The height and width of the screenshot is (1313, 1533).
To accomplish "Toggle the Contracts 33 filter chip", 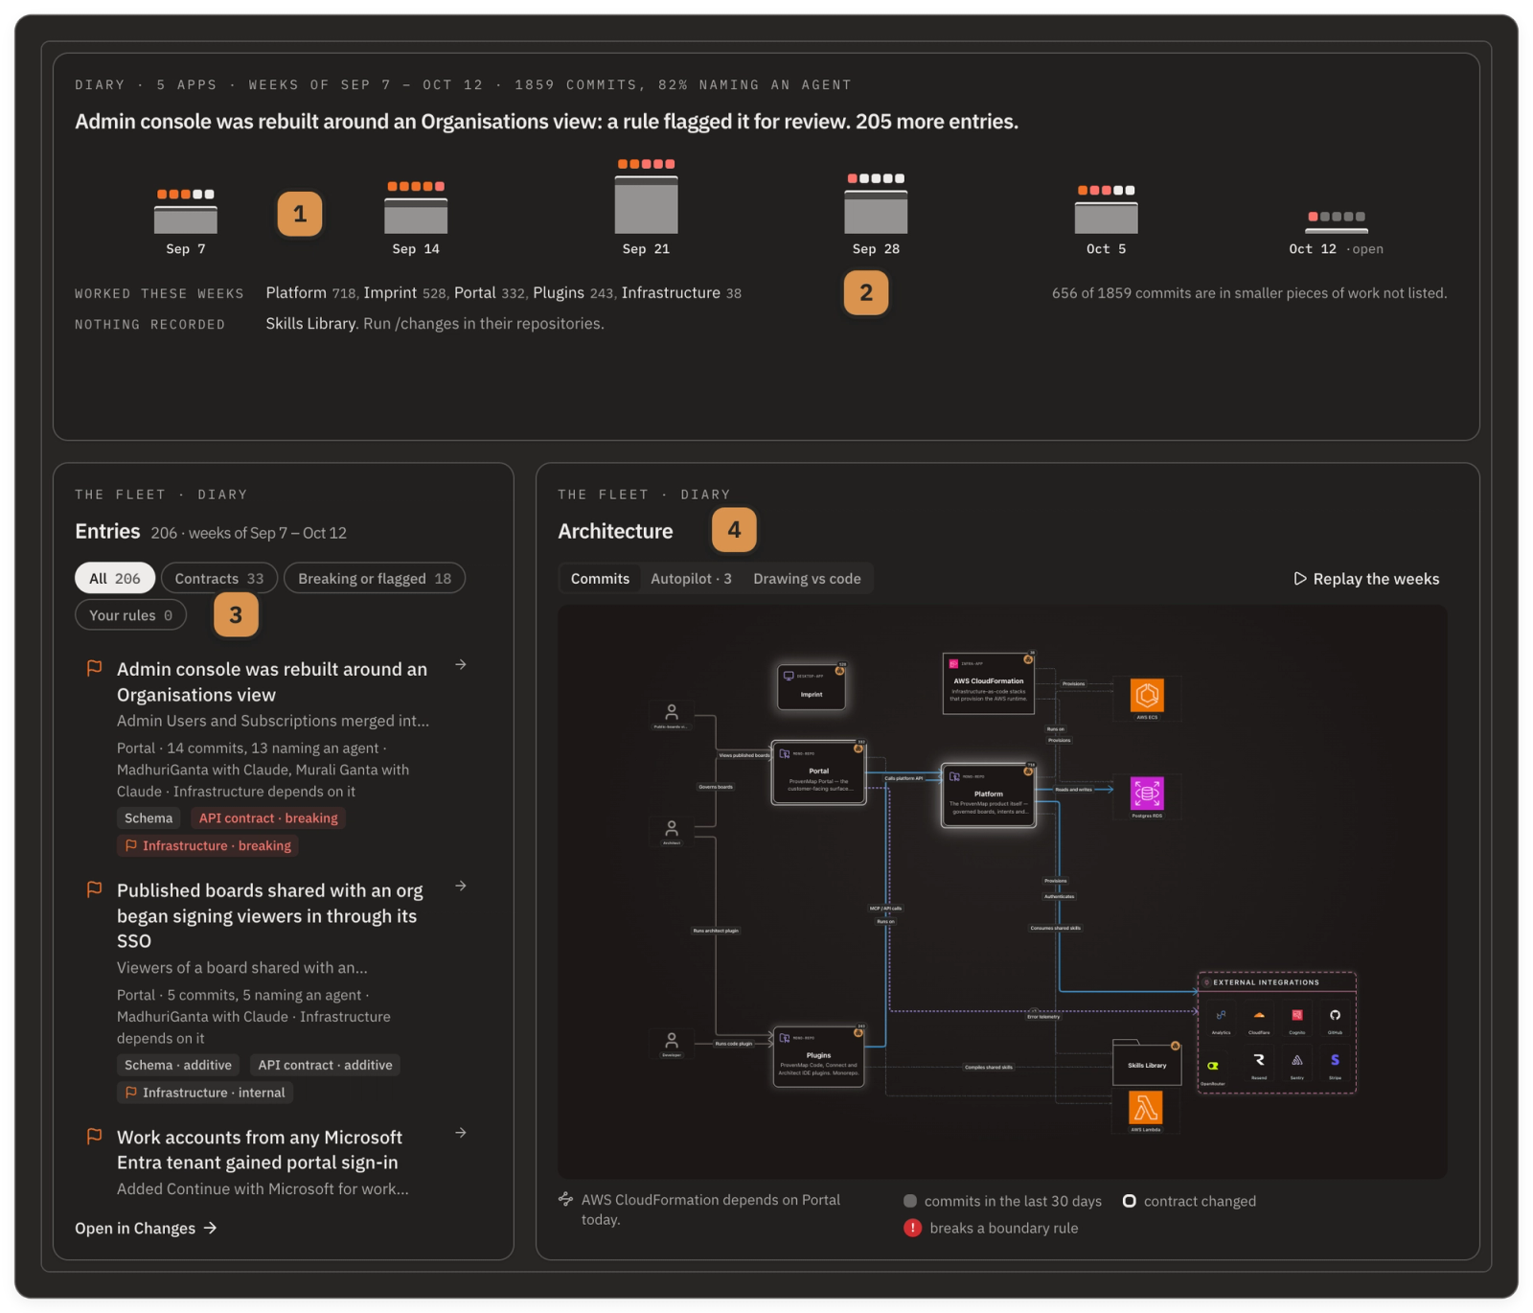I will pyautogui.click(x=219, y=578).
